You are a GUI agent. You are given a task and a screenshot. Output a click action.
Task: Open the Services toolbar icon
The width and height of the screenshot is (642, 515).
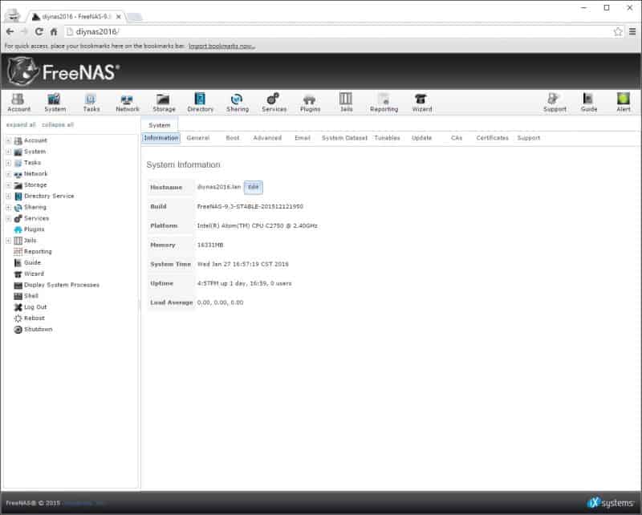click(274, 103)
